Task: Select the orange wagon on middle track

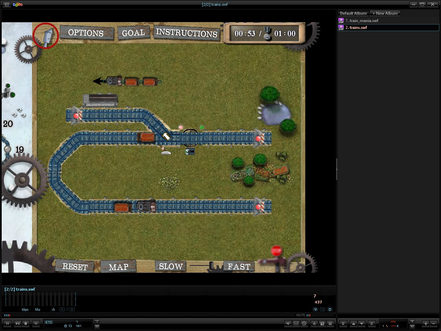Action: (146, 137)
